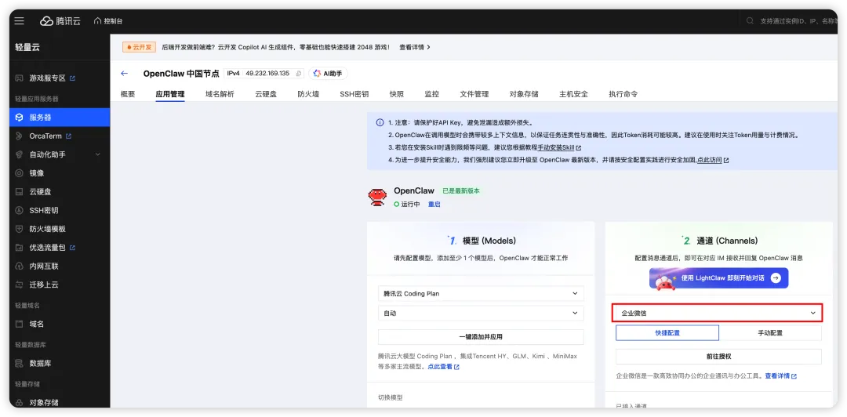
Task: Switch to the SSH密钥 tab
Action: [x=354, y=94]
